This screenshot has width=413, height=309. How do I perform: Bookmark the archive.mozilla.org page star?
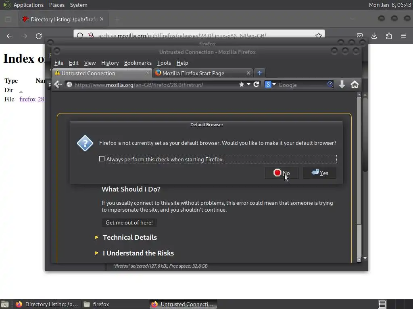(x=319, y=35)
